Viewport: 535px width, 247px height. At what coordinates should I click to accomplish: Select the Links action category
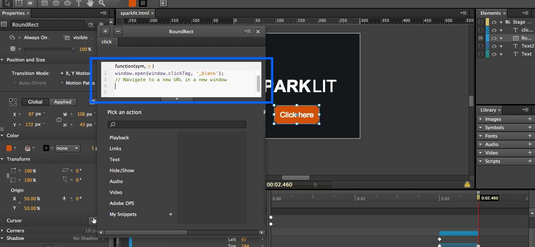115,148
